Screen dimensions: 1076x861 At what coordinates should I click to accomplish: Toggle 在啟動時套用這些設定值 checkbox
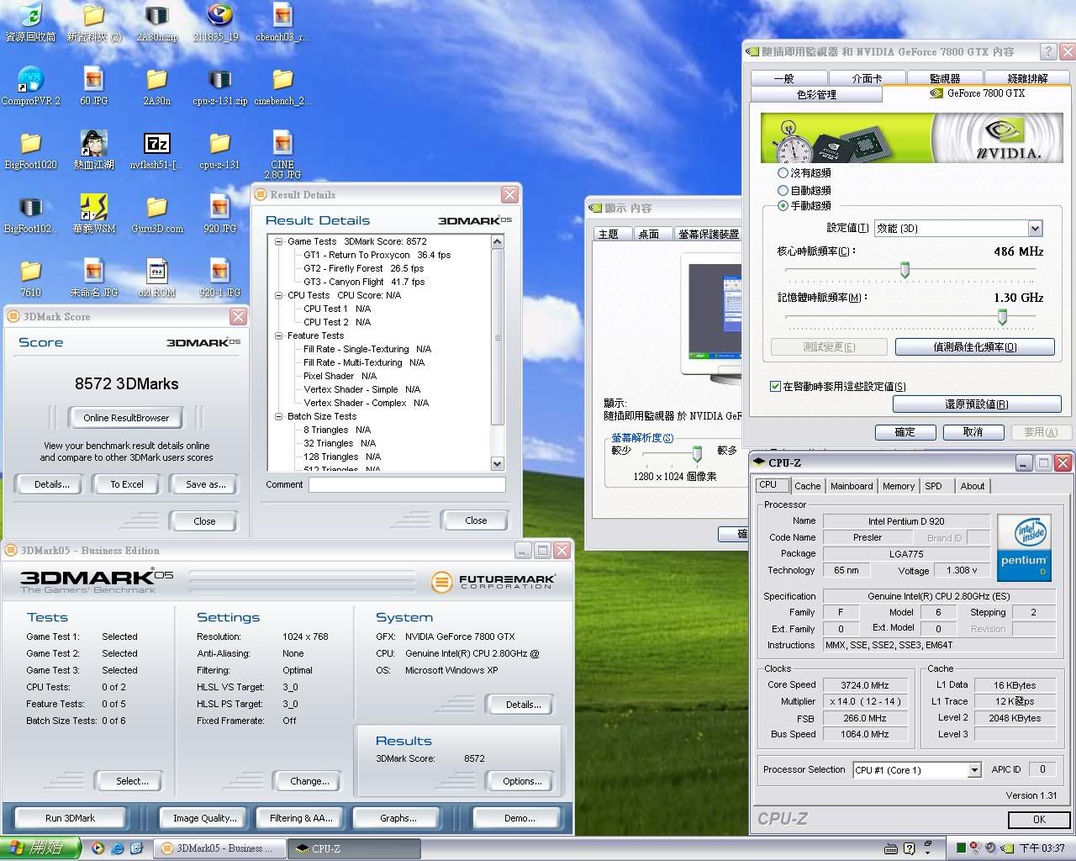775,386
